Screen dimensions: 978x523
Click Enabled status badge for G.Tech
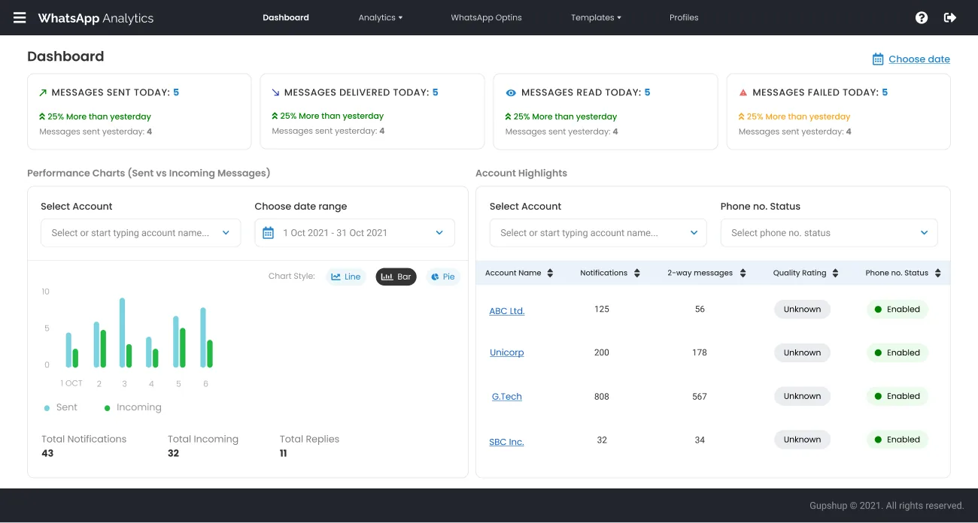click(x=898, y=397)
